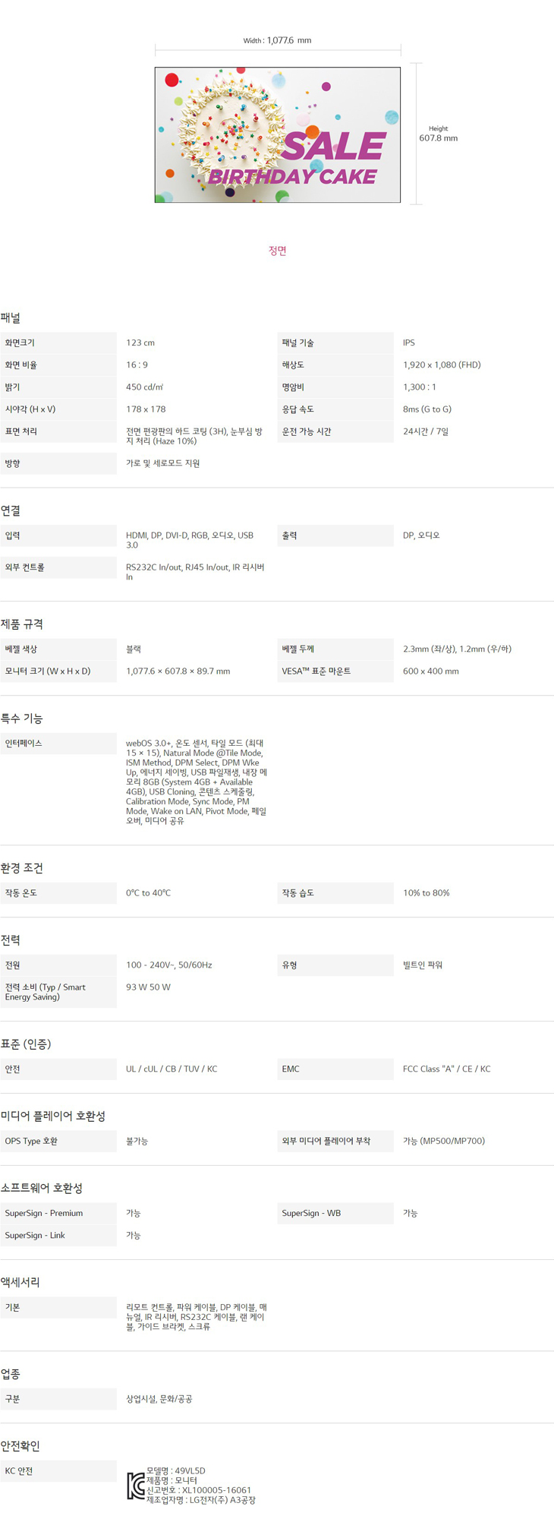
Task: Click the 연결 section heading
Action: click(x=11, y=510)
